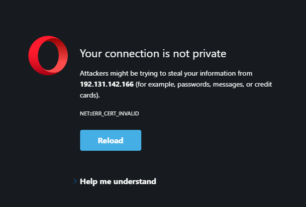
Task: Click the word private in the heading
Action: click(209, 53)
